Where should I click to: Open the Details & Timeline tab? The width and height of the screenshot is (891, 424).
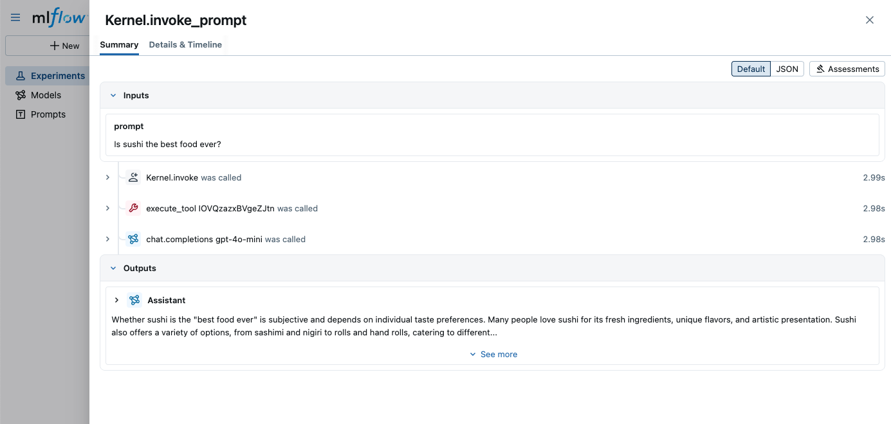(186, 44)
